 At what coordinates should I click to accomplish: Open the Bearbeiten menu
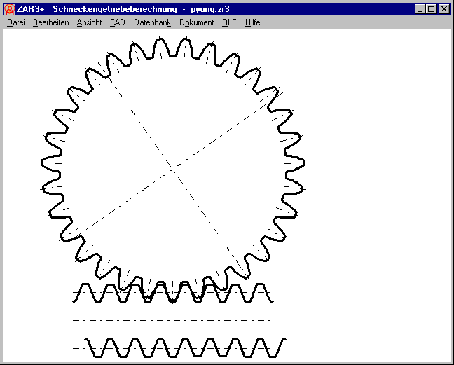[x=50, y=22]
